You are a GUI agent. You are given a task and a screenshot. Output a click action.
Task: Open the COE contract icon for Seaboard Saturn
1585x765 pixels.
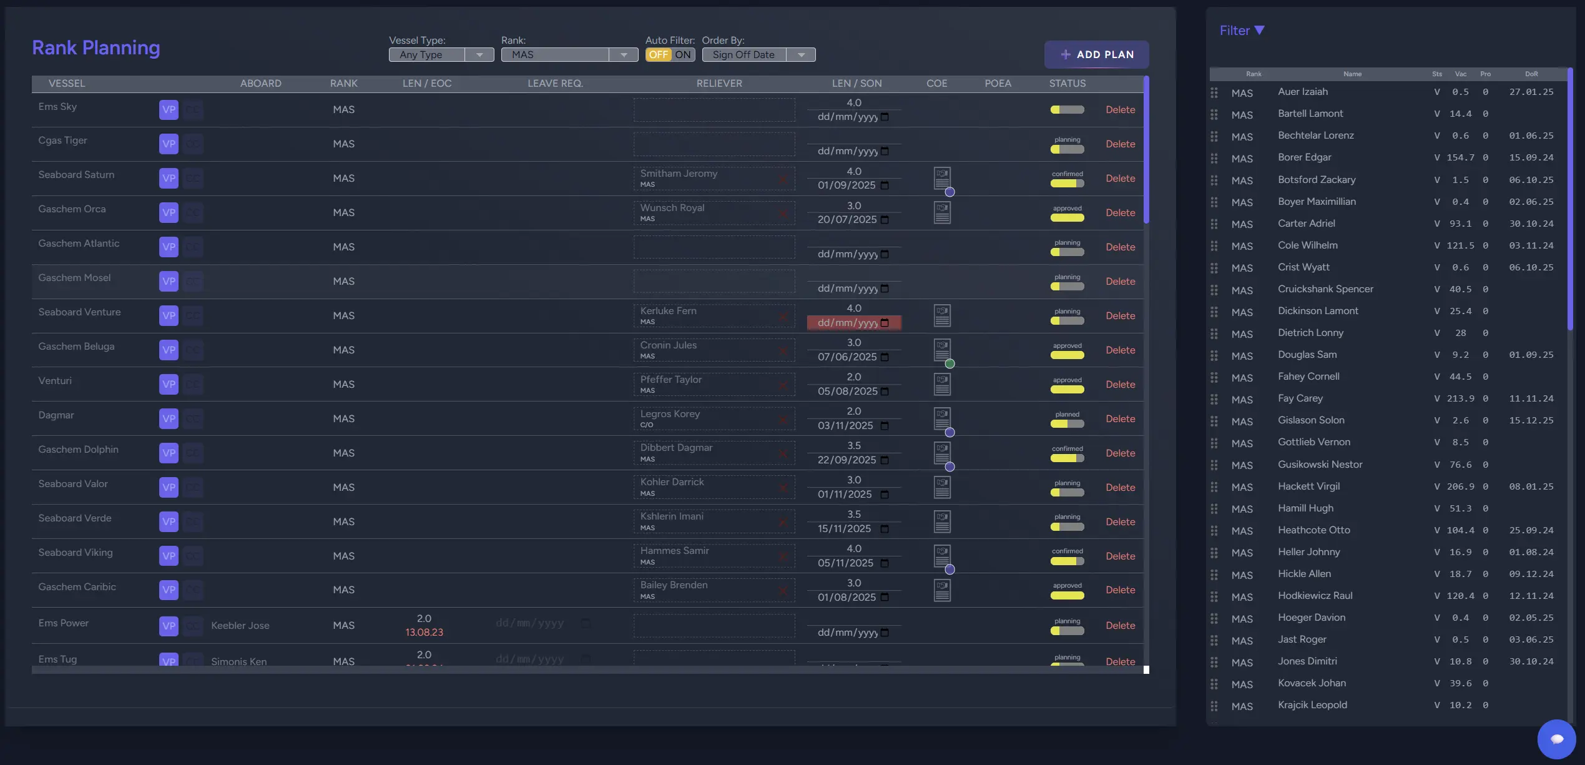coord(941,178)
